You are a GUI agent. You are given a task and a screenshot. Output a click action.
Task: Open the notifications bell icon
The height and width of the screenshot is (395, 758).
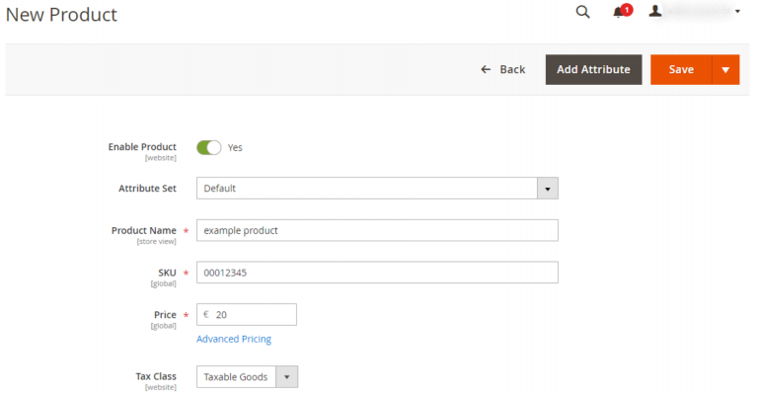coord(619,13)
